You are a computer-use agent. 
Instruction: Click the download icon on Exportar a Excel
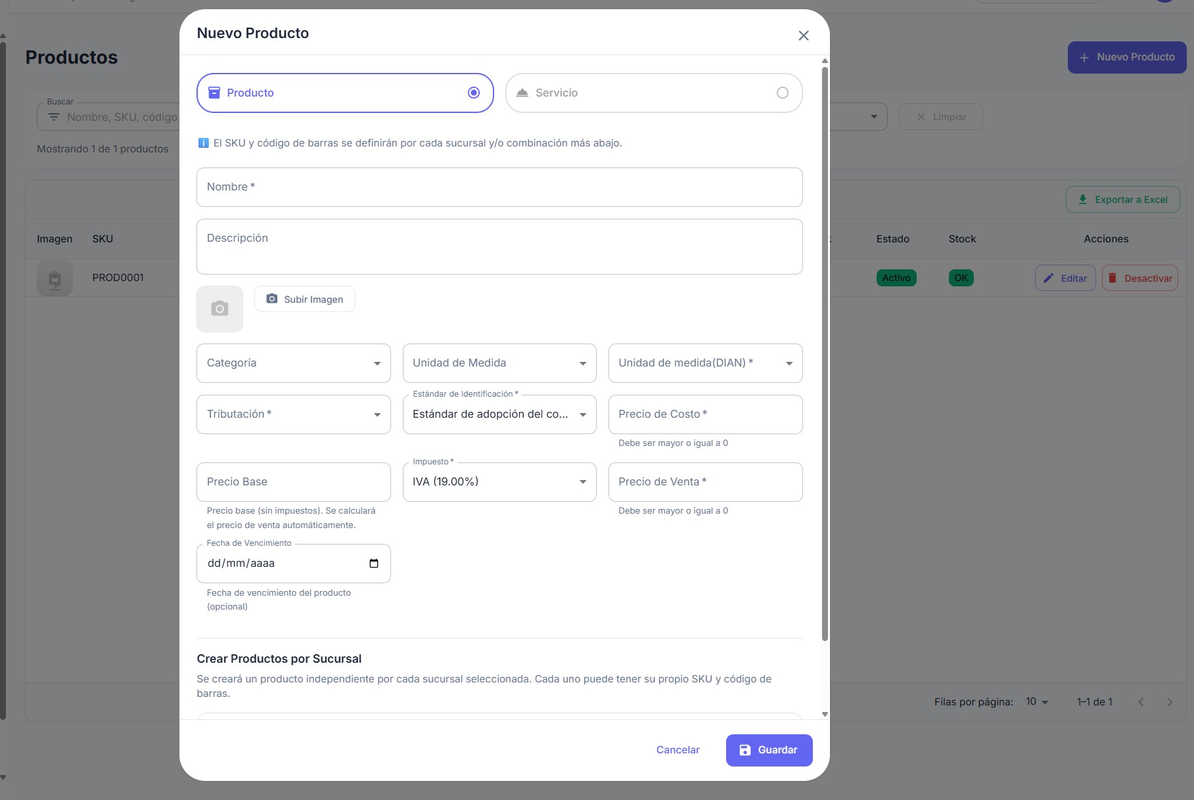(1082, 199)
